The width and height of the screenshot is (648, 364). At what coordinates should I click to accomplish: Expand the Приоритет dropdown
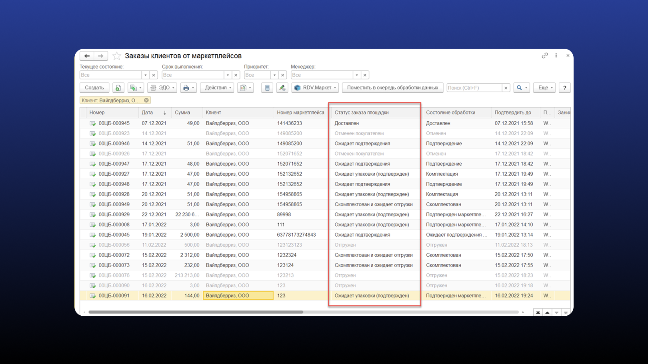coord(274,75)
